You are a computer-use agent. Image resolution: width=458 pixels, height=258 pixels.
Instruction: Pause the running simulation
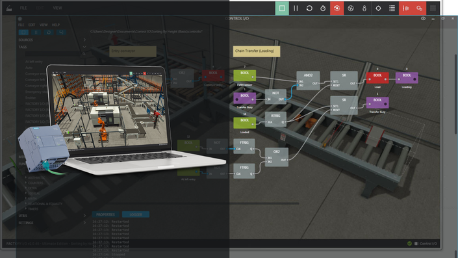click(x=296, y=8)
